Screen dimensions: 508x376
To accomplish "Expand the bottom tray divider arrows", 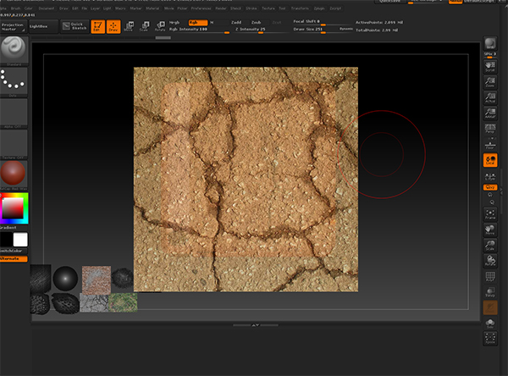I will (x=254, y=324).
